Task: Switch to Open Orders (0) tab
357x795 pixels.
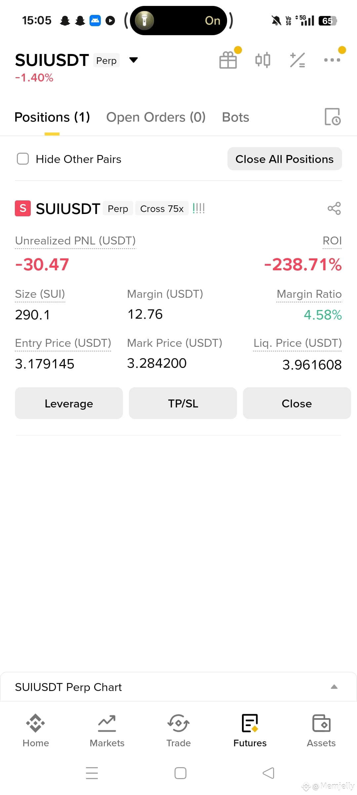Action: tap(156, 117)
